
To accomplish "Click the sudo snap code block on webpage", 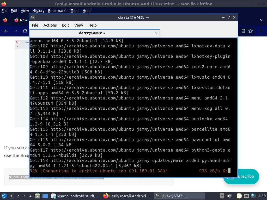I will click(89, 177).
